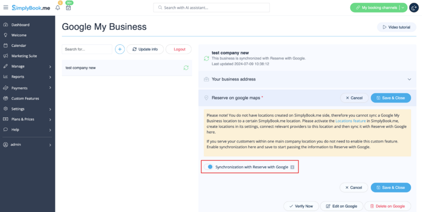Click the lower Cancel button
The width and height of the screenshot is (422, 212).
tap(353, 188)
